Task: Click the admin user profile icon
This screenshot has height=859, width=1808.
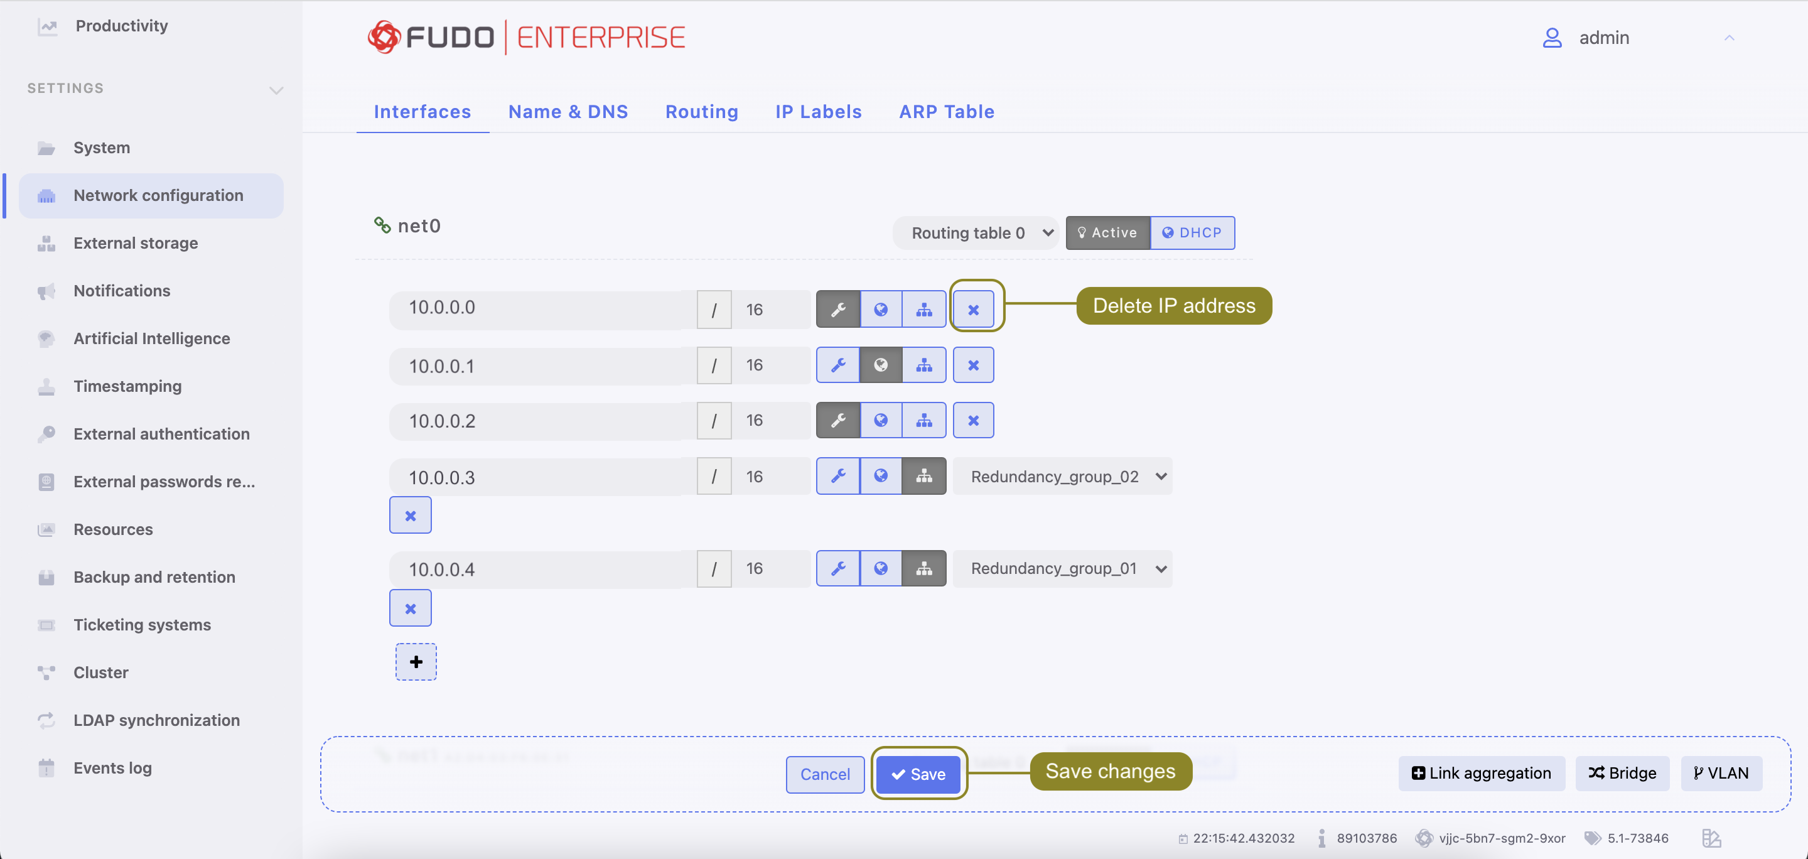Action: pos(1552,38)
